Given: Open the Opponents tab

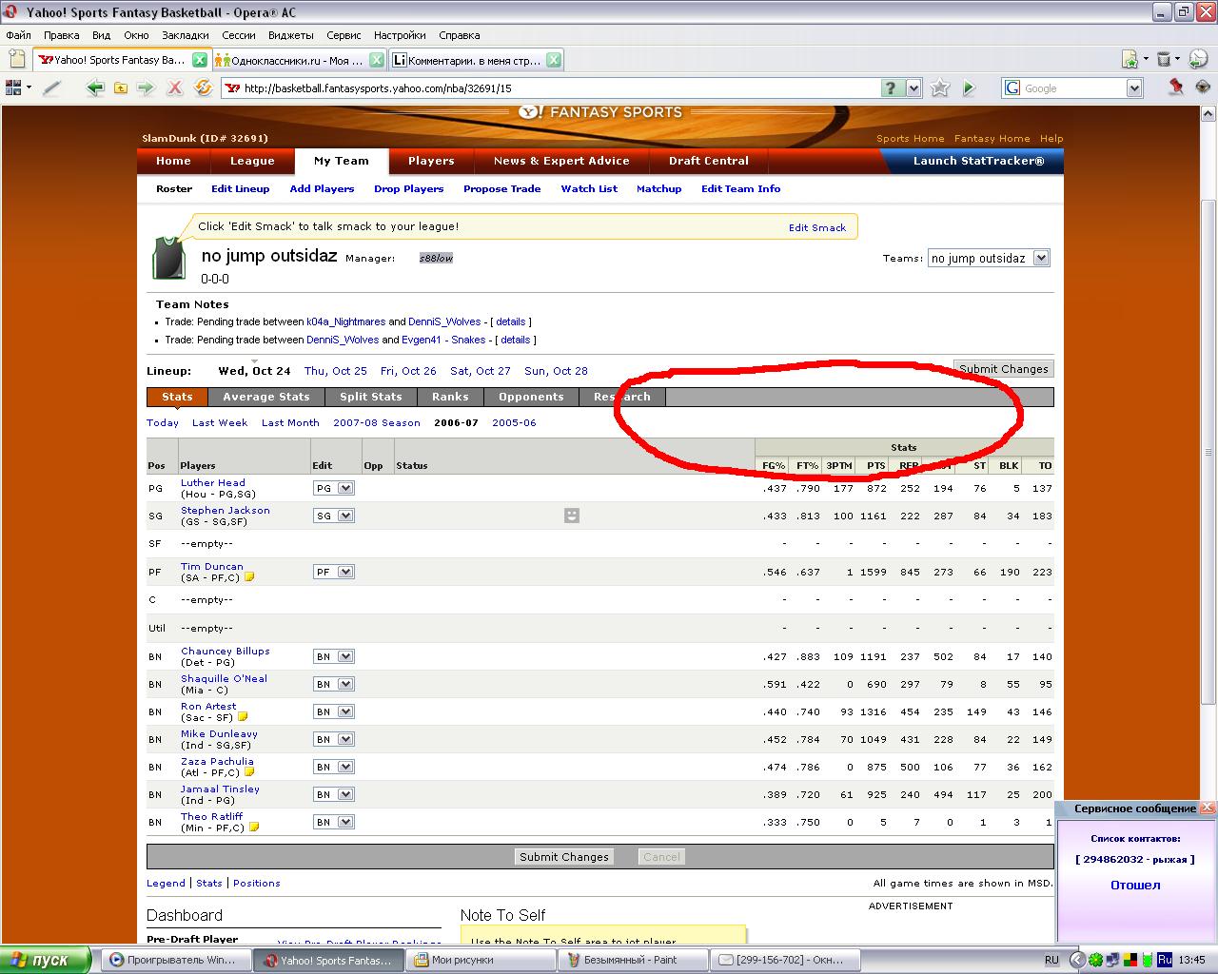Looking at the screenshot, I should click(531, 397).
